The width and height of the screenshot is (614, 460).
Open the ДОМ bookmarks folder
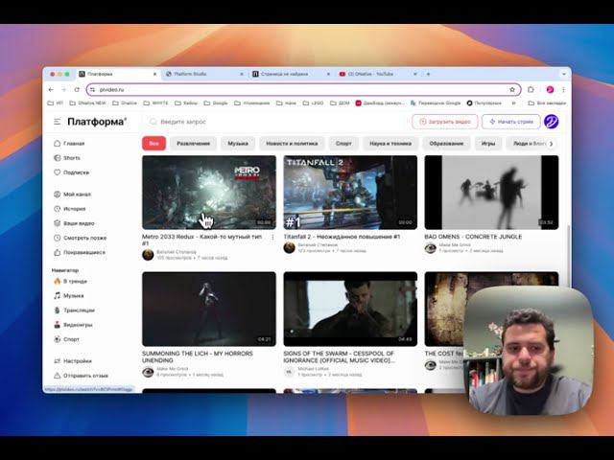340,103
